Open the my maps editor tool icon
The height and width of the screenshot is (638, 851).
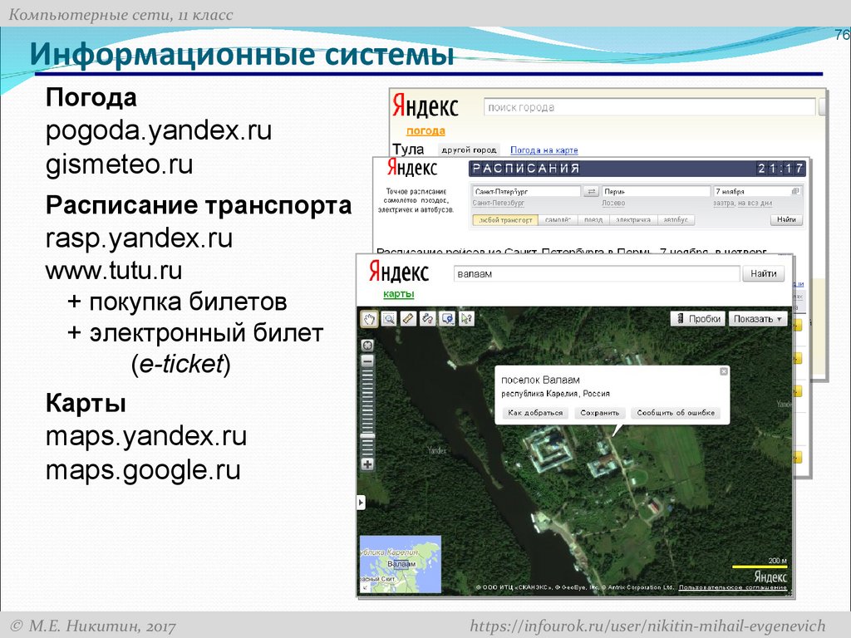pyautogui.click(x=447, y=319)
